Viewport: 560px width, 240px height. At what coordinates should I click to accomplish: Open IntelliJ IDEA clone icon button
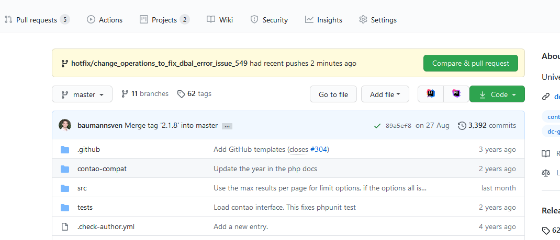click(x=431, y=94)
